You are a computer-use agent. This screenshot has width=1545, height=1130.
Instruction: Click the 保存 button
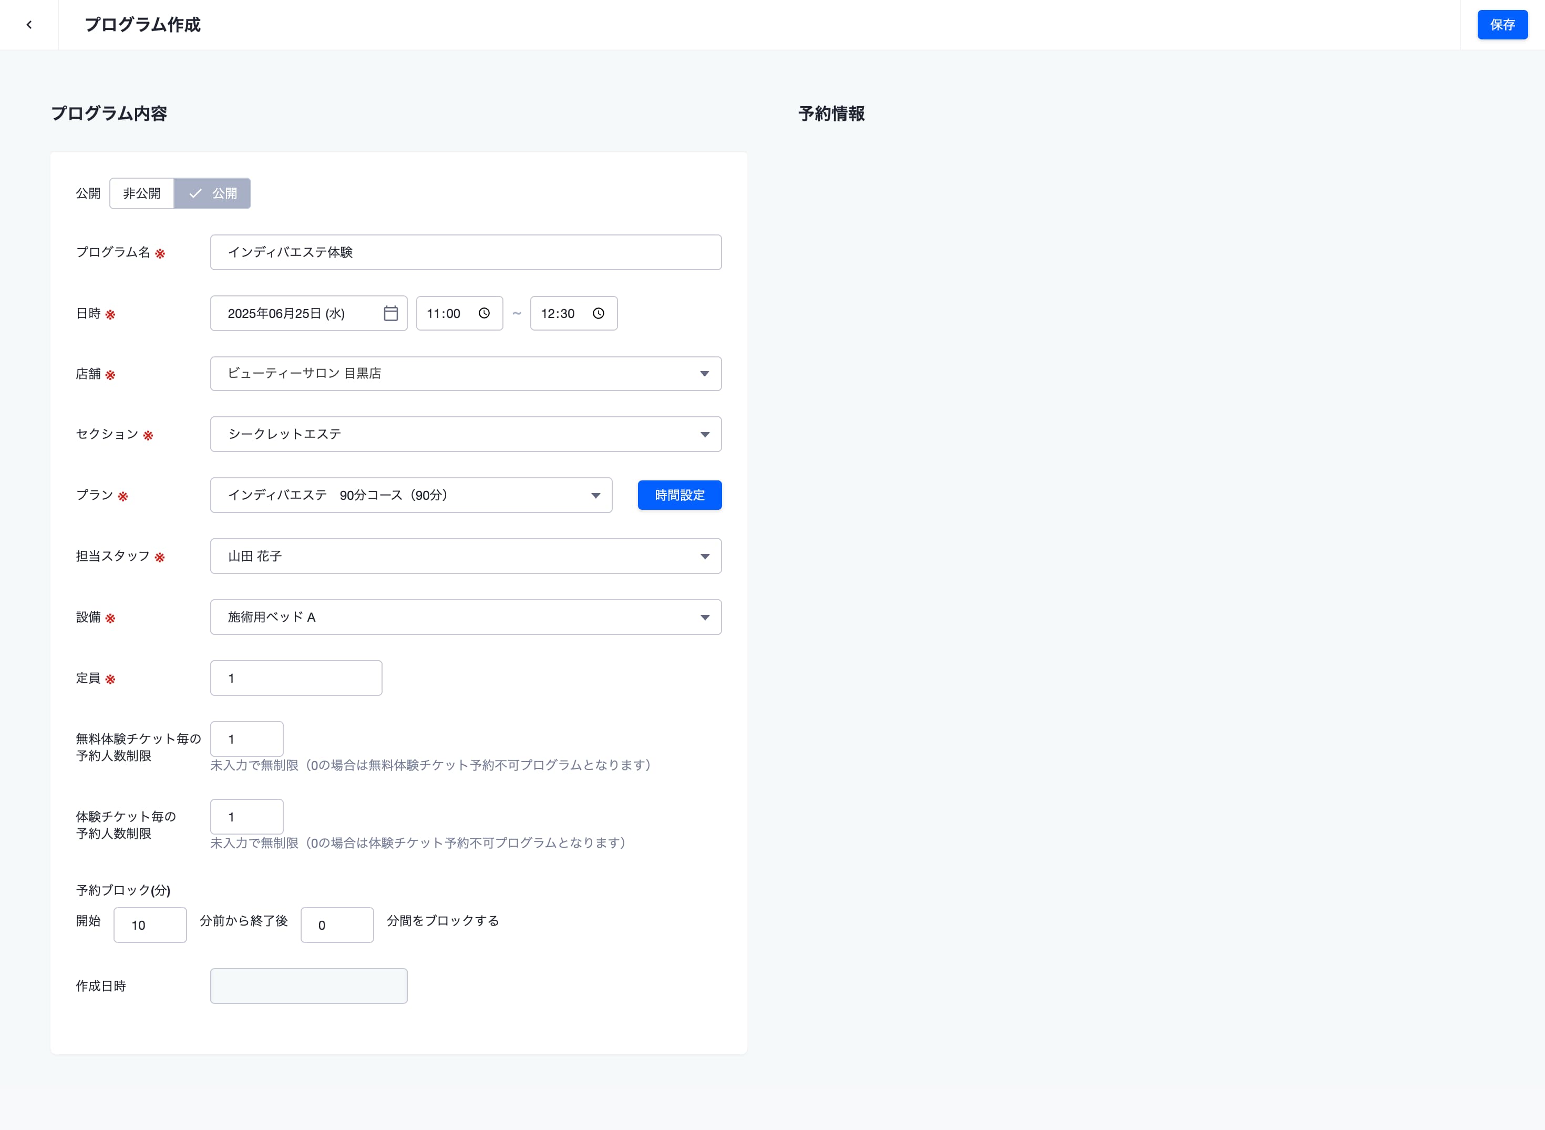1502,25
